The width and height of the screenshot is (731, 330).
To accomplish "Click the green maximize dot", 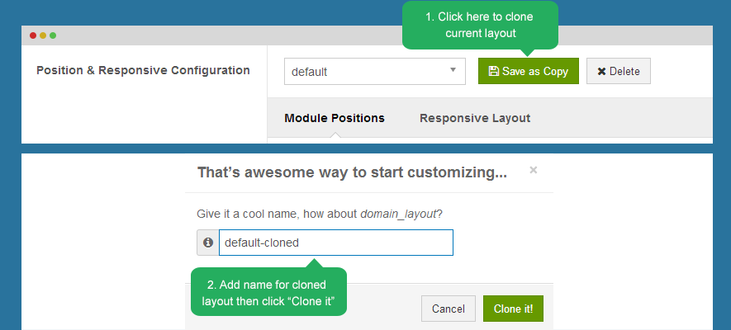I will 53,35.
